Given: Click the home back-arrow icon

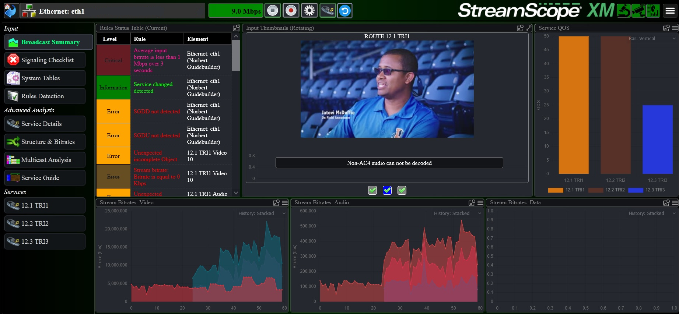Looking at the screenshot, I should [x=11, y=11].
